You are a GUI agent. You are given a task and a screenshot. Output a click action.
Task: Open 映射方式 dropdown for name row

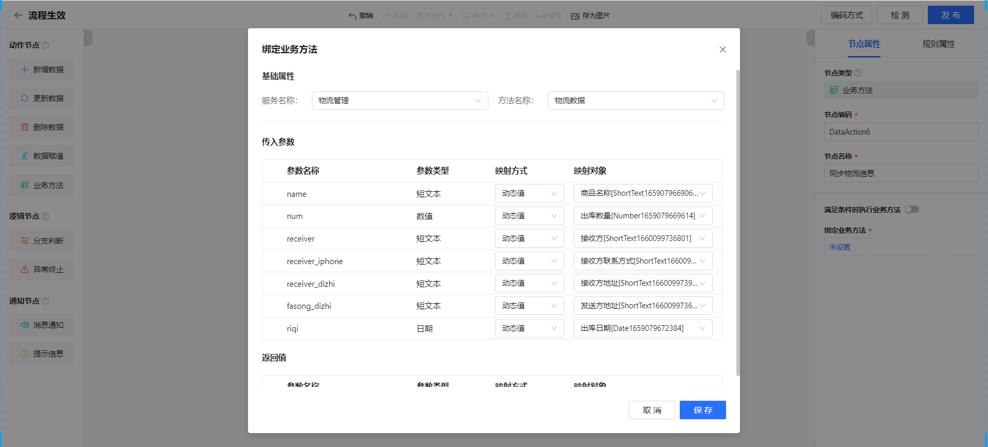(x=530, y=194)
